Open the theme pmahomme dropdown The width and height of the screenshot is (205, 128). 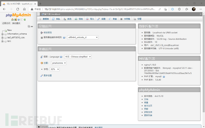point(59,63)
